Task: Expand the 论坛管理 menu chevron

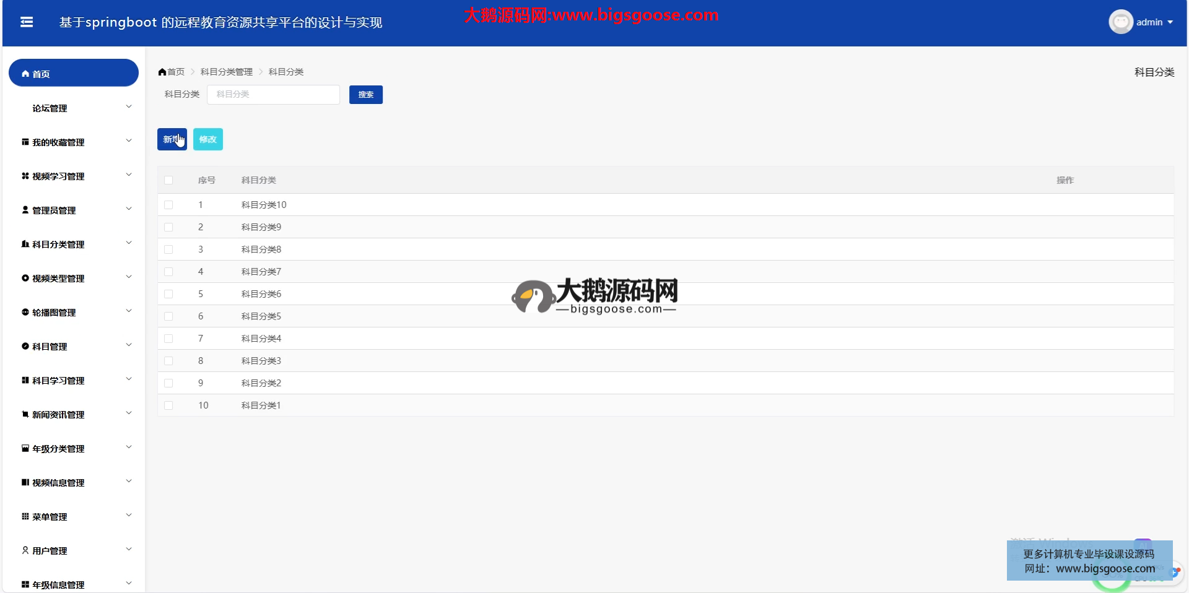Action: [x=129, y=107]
